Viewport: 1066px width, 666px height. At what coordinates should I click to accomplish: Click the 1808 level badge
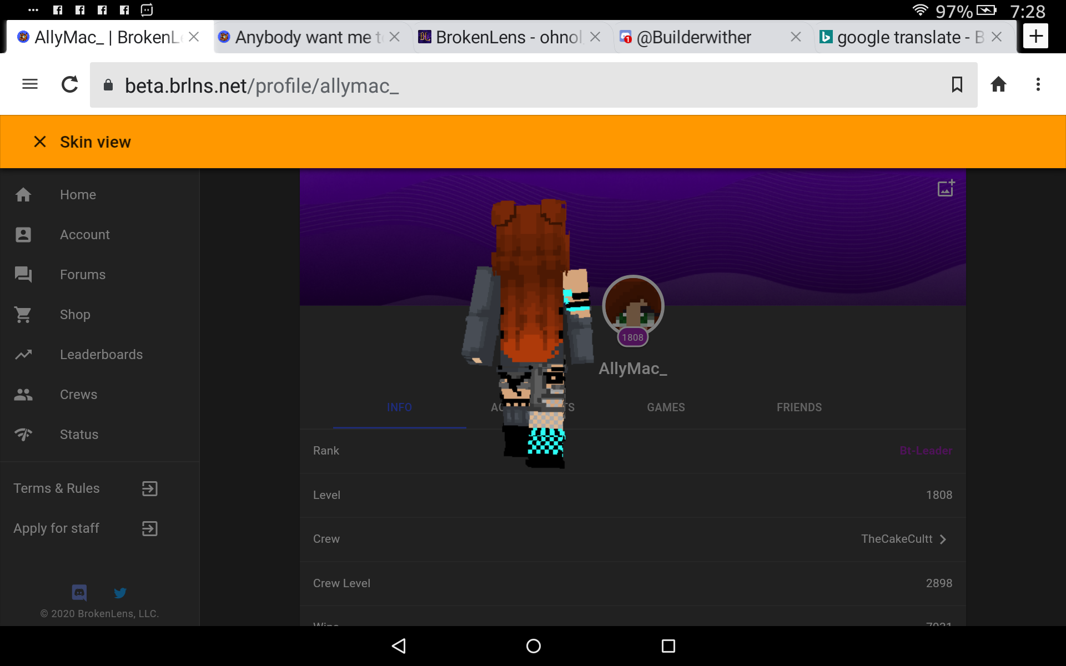pyautogui.click(x=632, y=337)
